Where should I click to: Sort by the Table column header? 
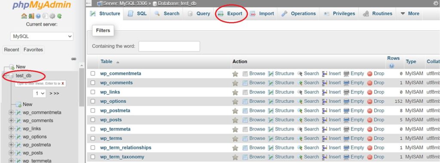107,62
